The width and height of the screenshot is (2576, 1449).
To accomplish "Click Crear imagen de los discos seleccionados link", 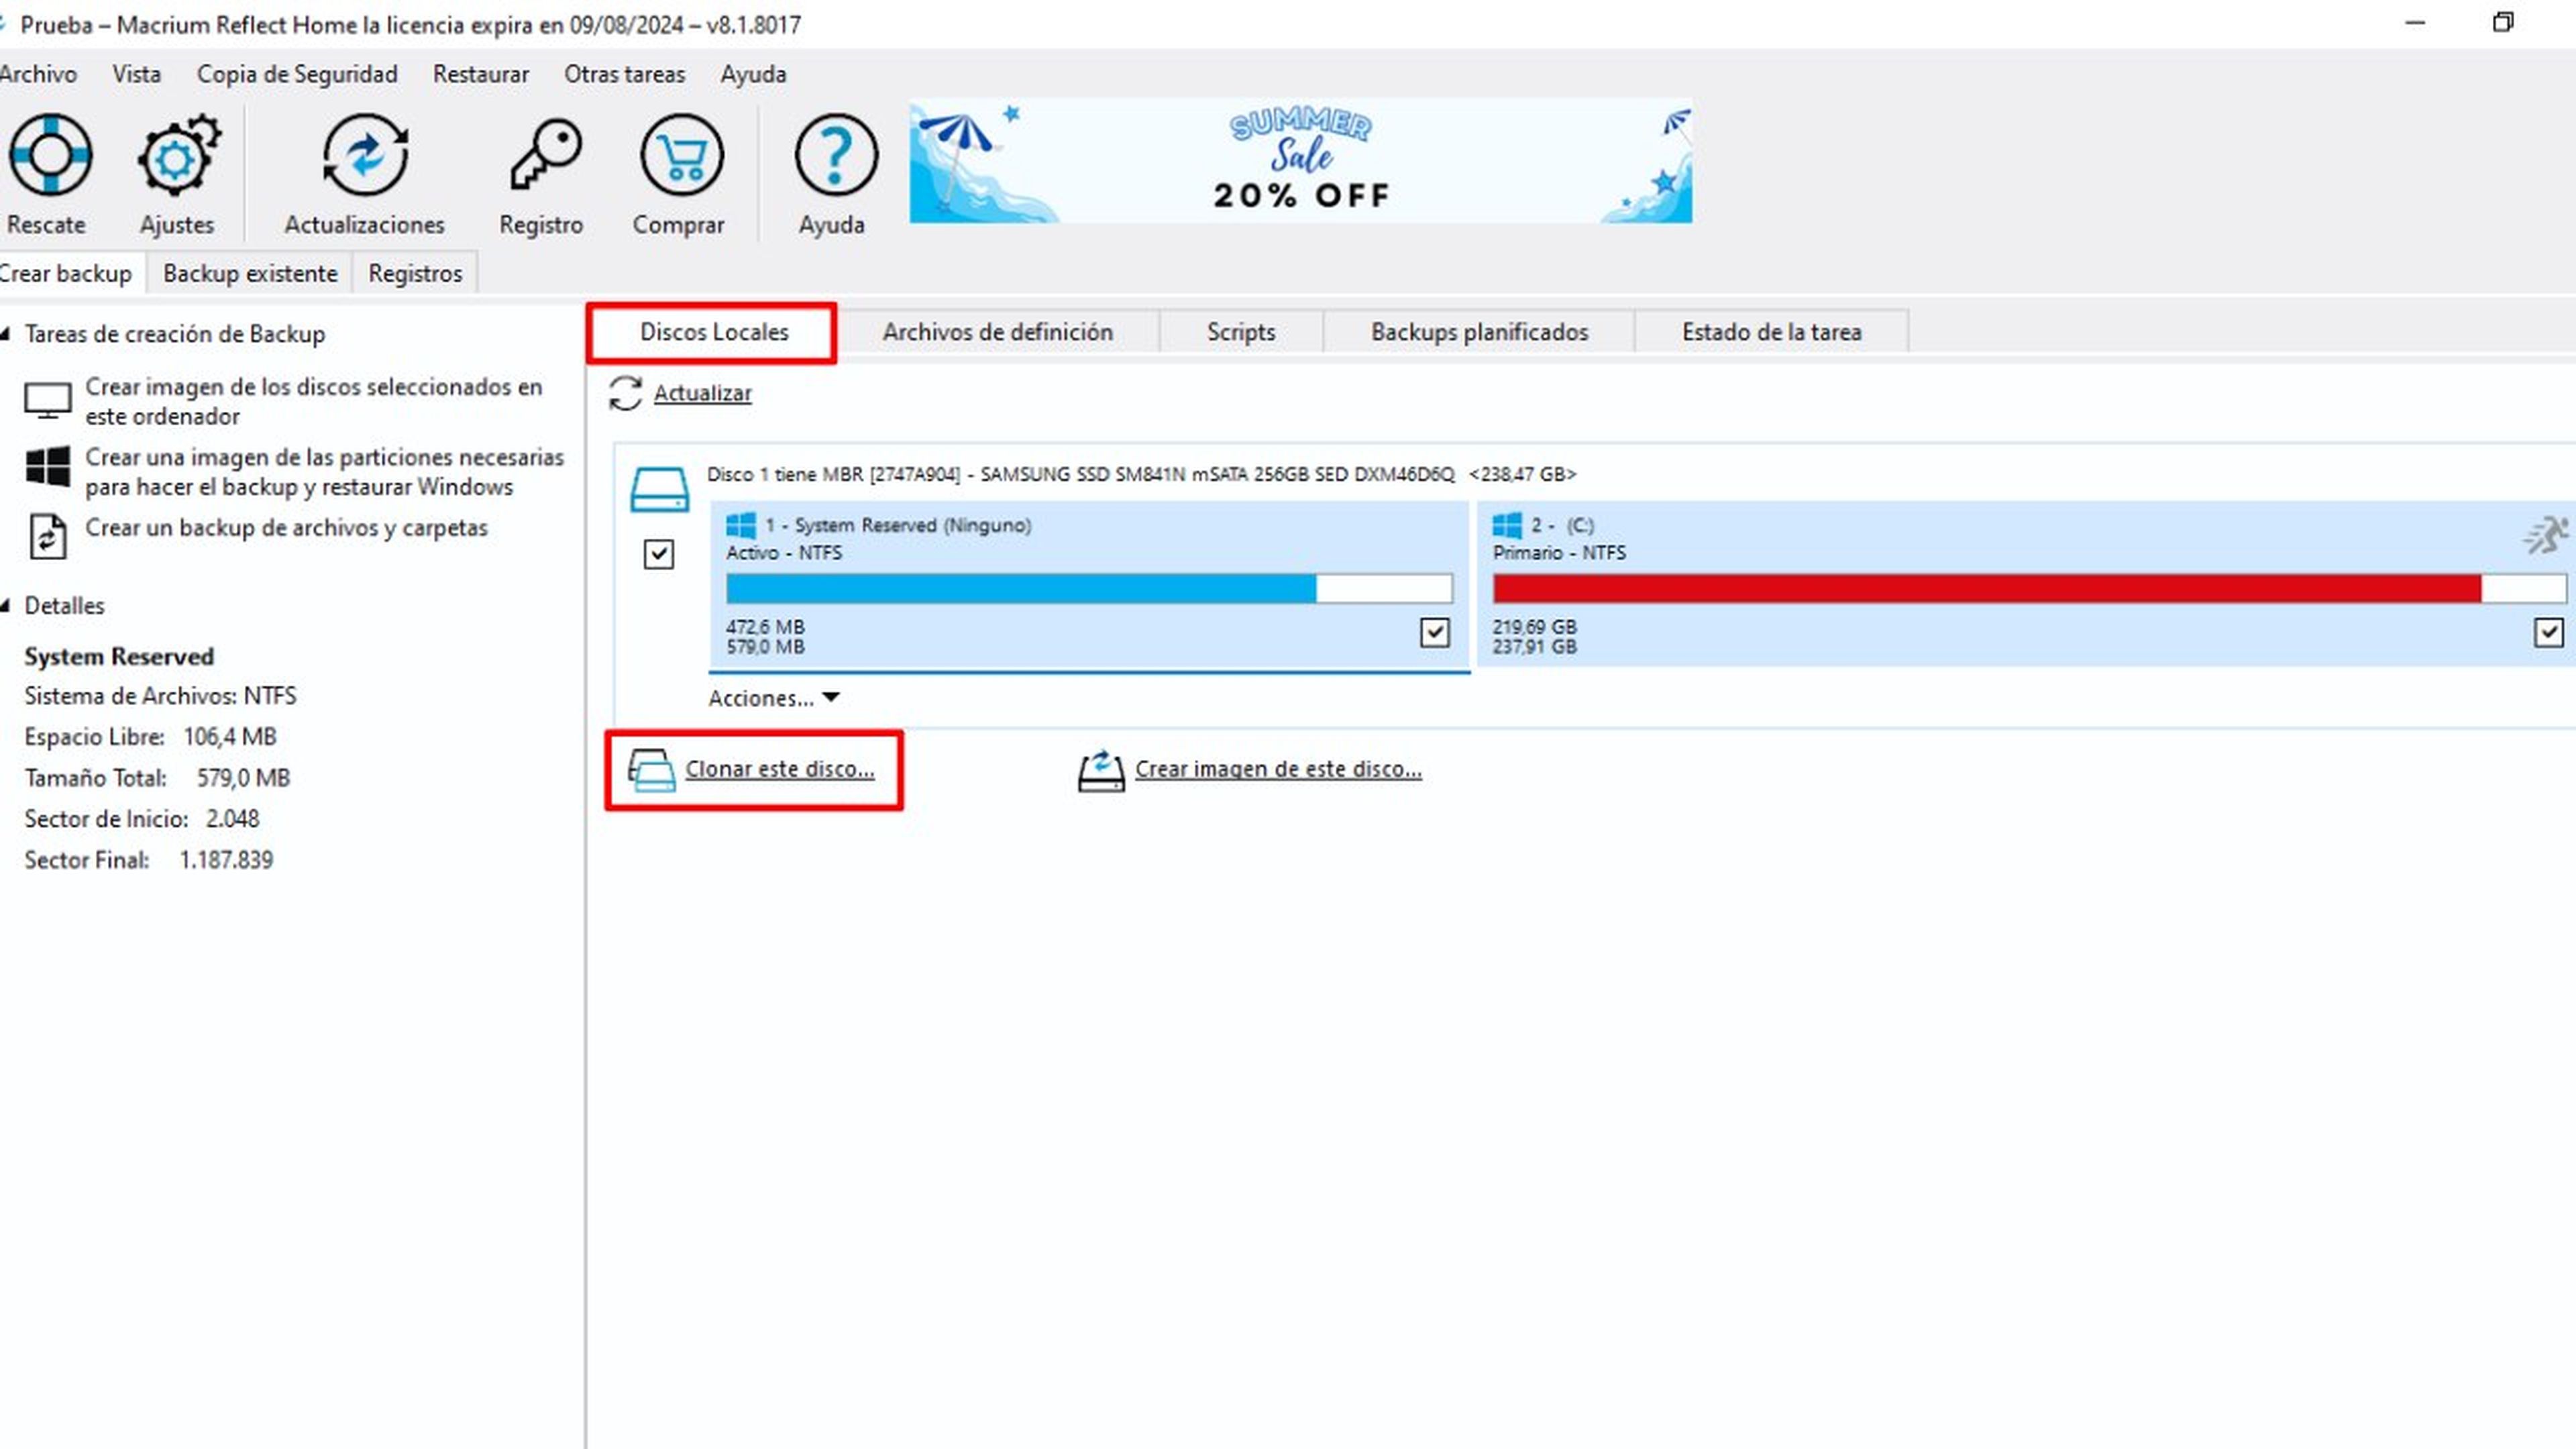I will coord(313,401).
